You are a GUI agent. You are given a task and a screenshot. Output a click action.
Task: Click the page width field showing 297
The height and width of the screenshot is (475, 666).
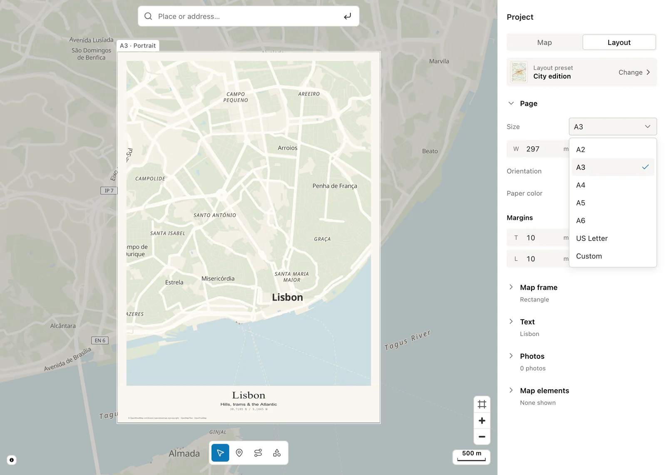(x=538, y=149)
